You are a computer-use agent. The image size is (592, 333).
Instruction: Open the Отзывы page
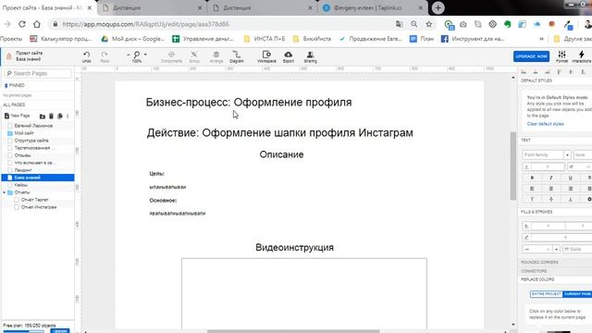[22, 155]
